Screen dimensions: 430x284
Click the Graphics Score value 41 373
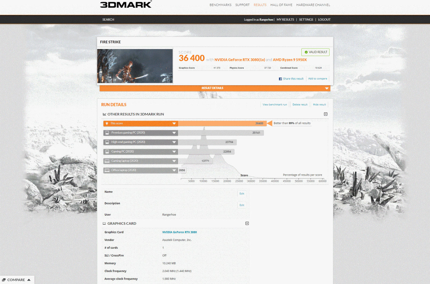[x=217, y=68]
